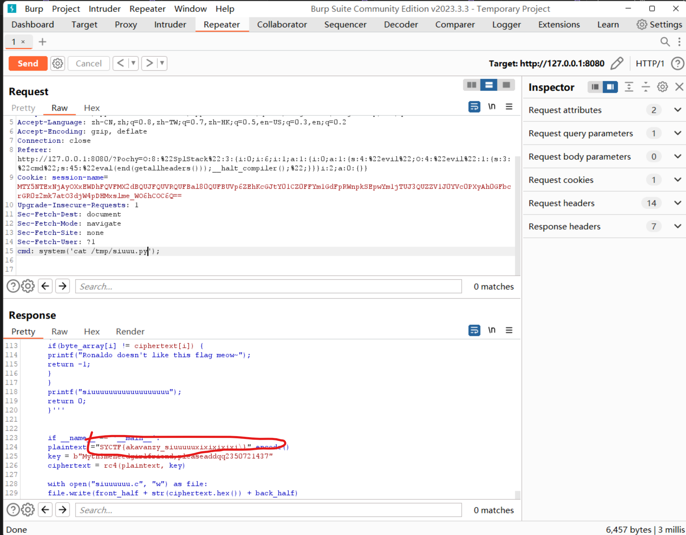Open the Proxy tool tab
Screen dimensions: 686x535
click(126, 25)
